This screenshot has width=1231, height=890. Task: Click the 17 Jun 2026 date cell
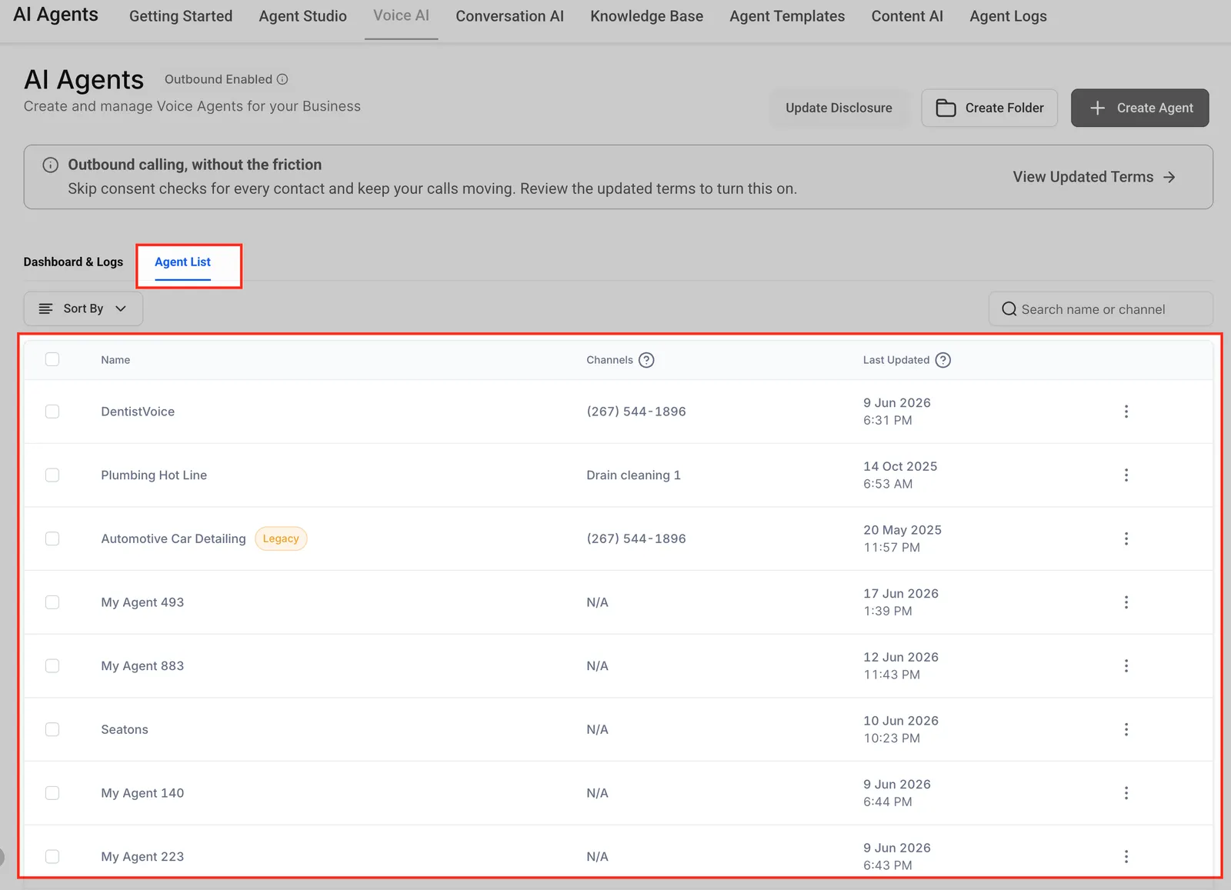(x=901, y=602)
